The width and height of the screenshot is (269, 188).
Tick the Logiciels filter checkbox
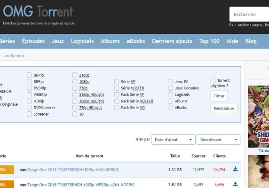pyautogui.click(x=170, y=94)
